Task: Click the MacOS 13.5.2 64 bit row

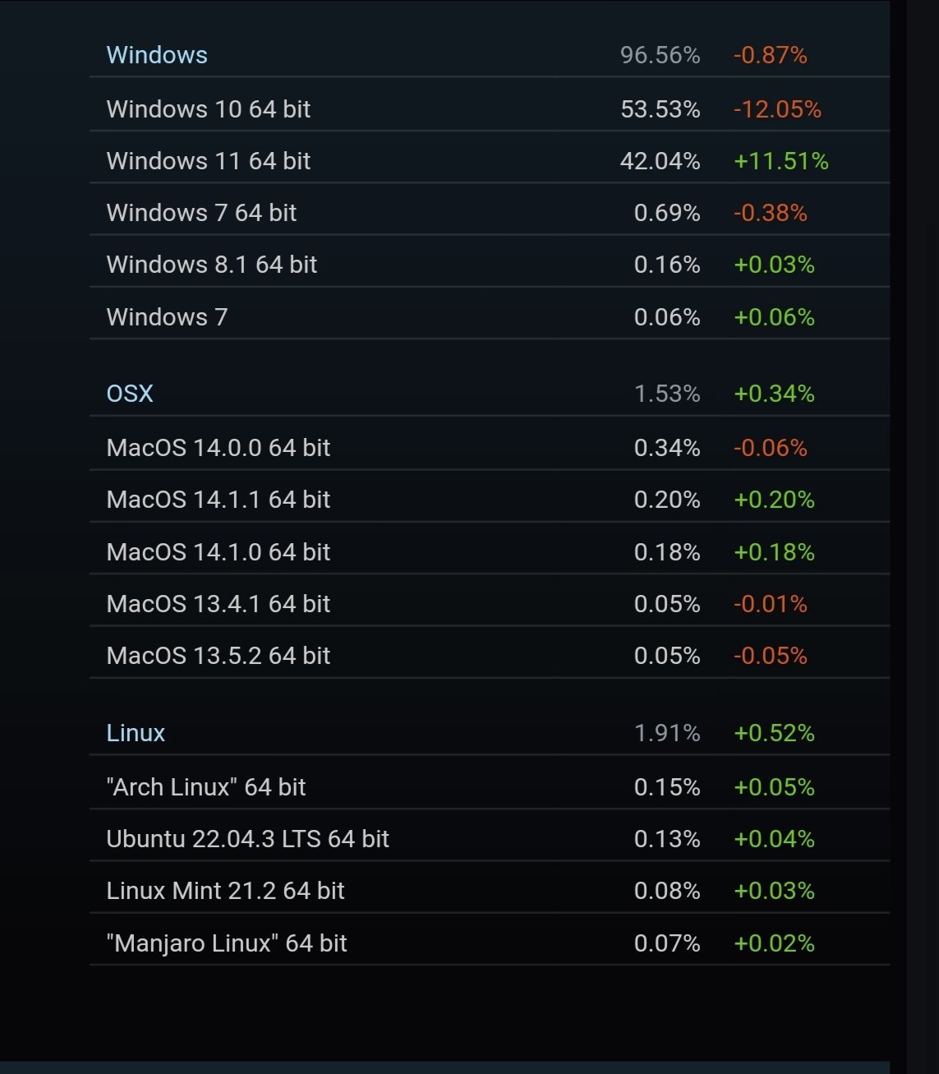Action: pyautogui.click(x=218, y=656)
